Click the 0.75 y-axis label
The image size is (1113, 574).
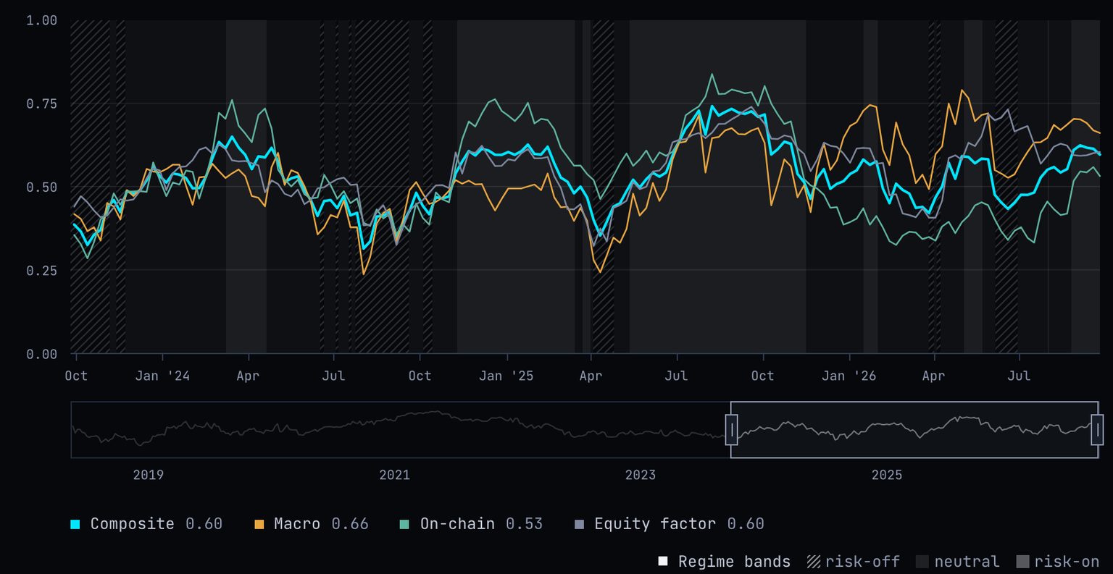(x=41, y=104)
